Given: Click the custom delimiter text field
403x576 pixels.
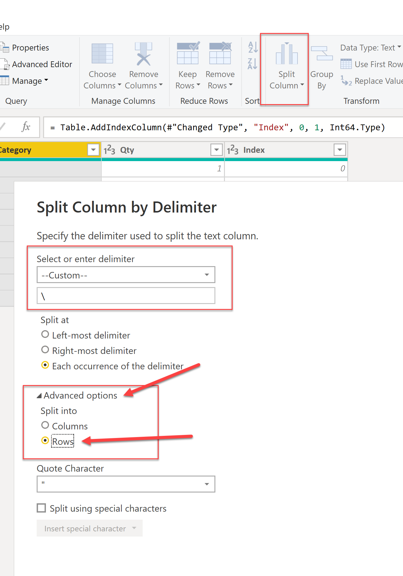Looking at the screenshot, I should point(126,296).
